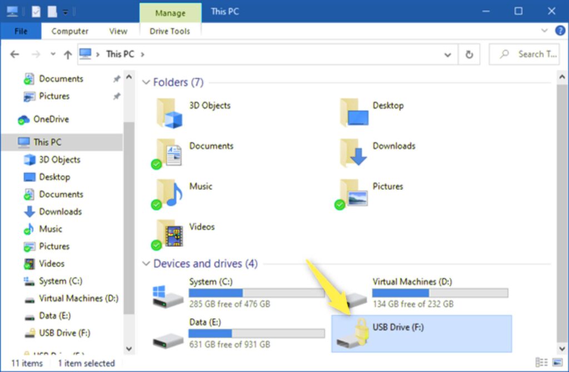Image resolution: width=569 pixels, height=372 pixels.
Task: Click the Properties quick access toolbar icon
Action: 36,12
